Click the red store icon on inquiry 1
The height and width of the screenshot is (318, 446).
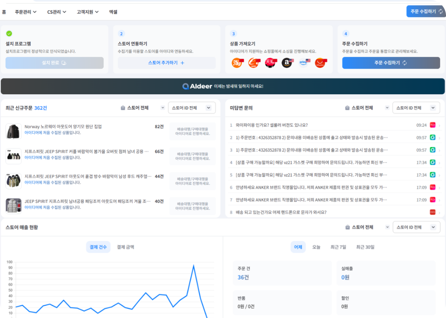click(432, 125)
